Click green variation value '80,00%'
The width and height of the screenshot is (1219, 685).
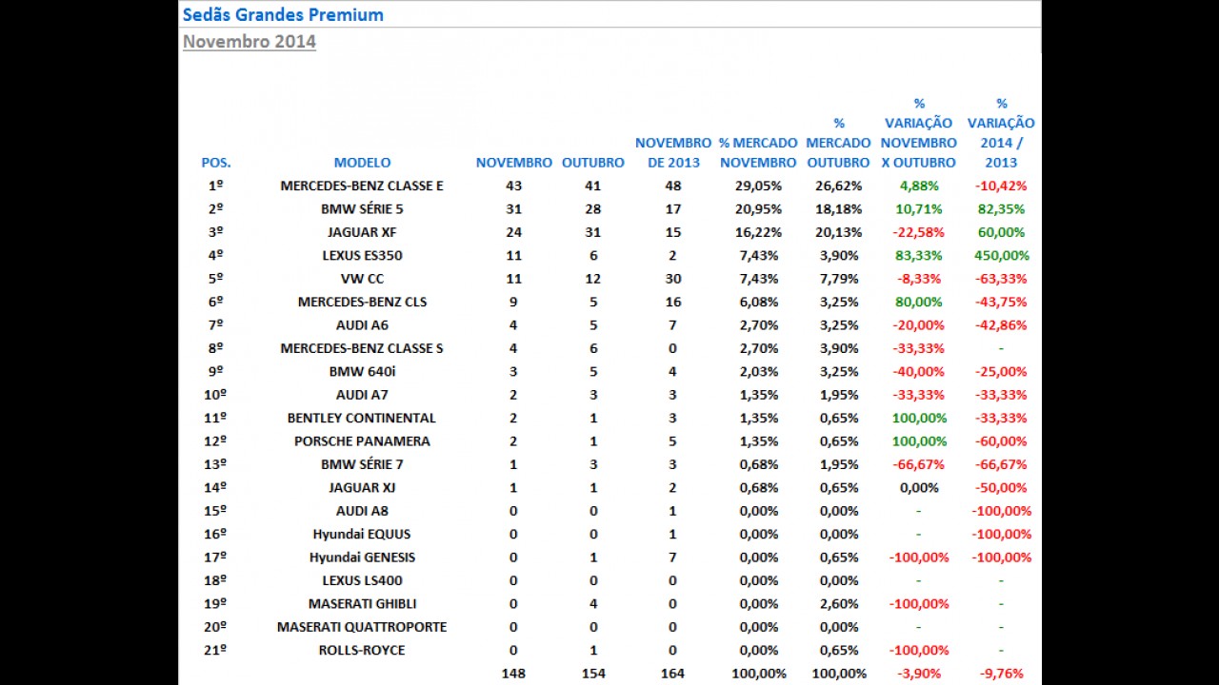click(919, 302)
